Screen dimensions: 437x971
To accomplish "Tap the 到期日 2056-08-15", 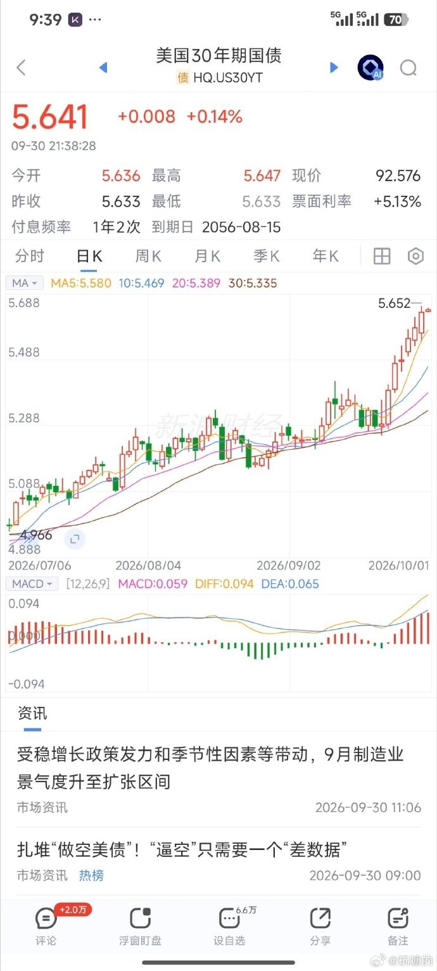I will (241, 227).
